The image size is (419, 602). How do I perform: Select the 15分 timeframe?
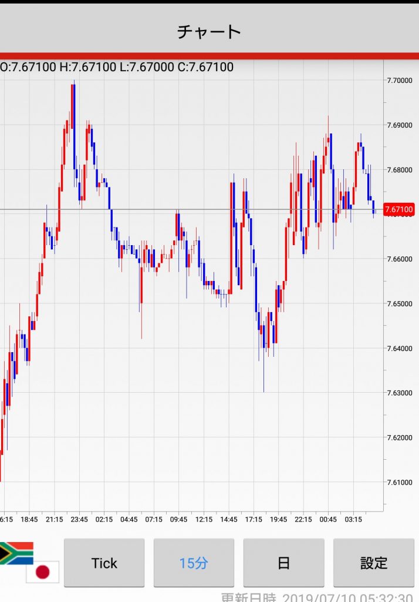click(194, 563)
